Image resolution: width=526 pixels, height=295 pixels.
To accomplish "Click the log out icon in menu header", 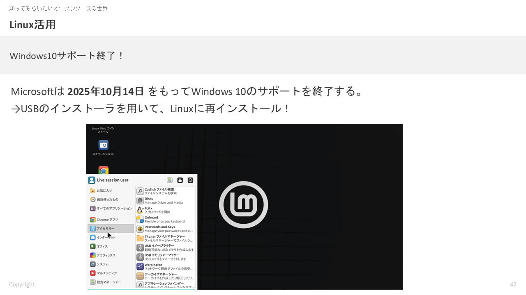I will coord(190,180).
